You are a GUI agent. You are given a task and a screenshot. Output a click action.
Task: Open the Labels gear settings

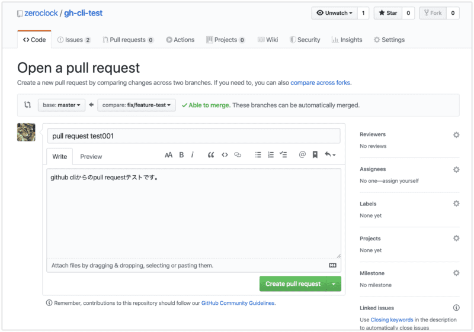(x=456, y=204)
